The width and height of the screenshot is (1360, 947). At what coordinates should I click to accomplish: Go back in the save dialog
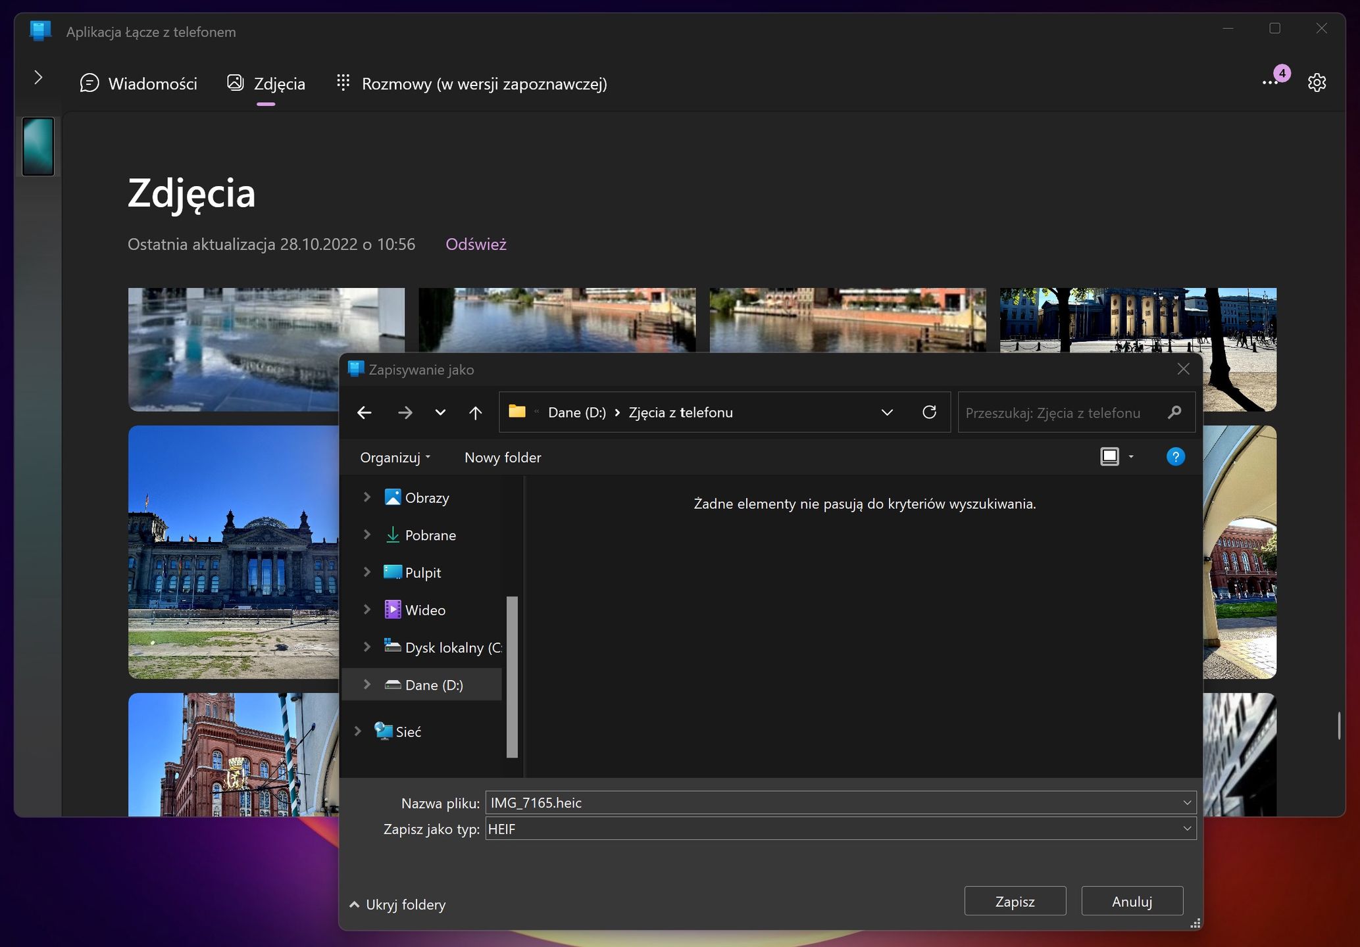click(365, 412)
